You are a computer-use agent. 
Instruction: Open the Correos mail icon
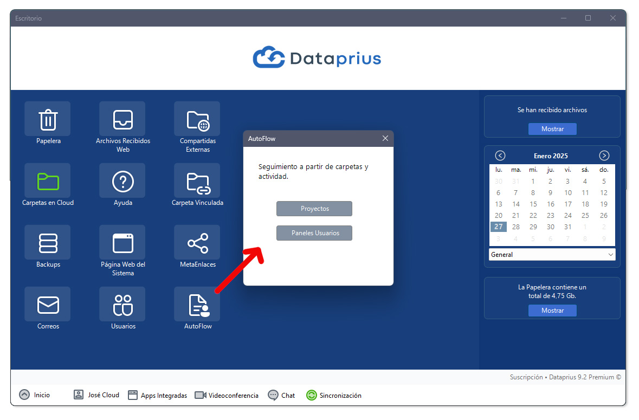[48, 305]
